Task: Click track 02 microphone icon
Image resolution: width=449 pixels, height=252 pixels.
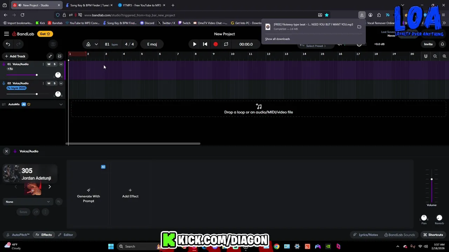Action: click(4, 83)
